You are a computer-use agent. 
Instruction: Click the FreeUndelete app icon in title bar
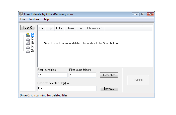(21, 14)
